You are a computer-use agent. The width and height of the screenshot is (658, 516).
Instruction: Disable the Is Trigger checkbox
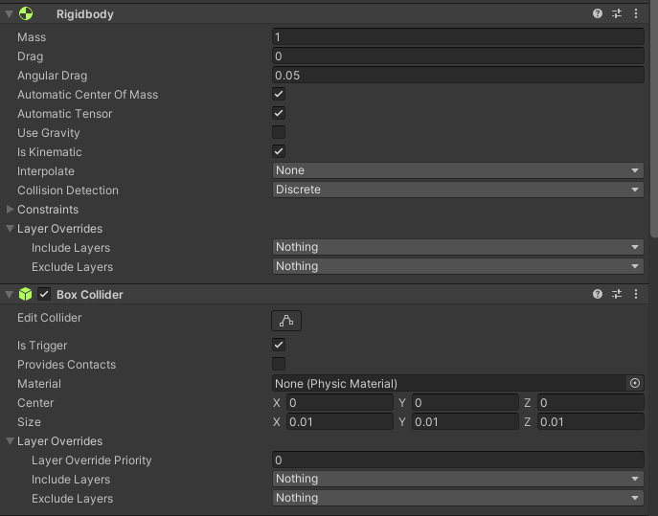click(x=279, y=346)
